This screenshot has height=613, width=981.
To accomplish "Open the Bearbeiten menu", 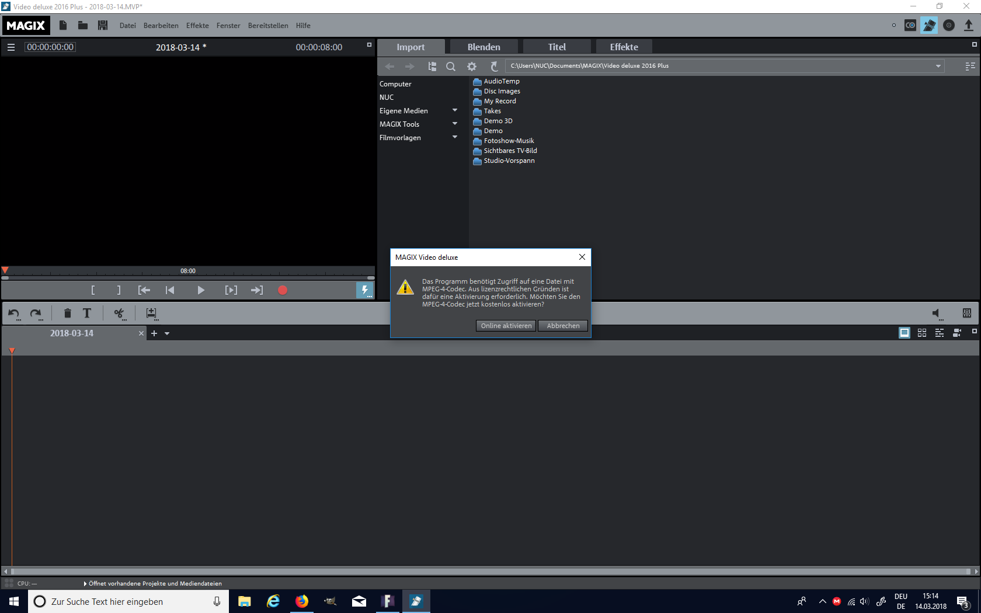I will click(161, 26).
